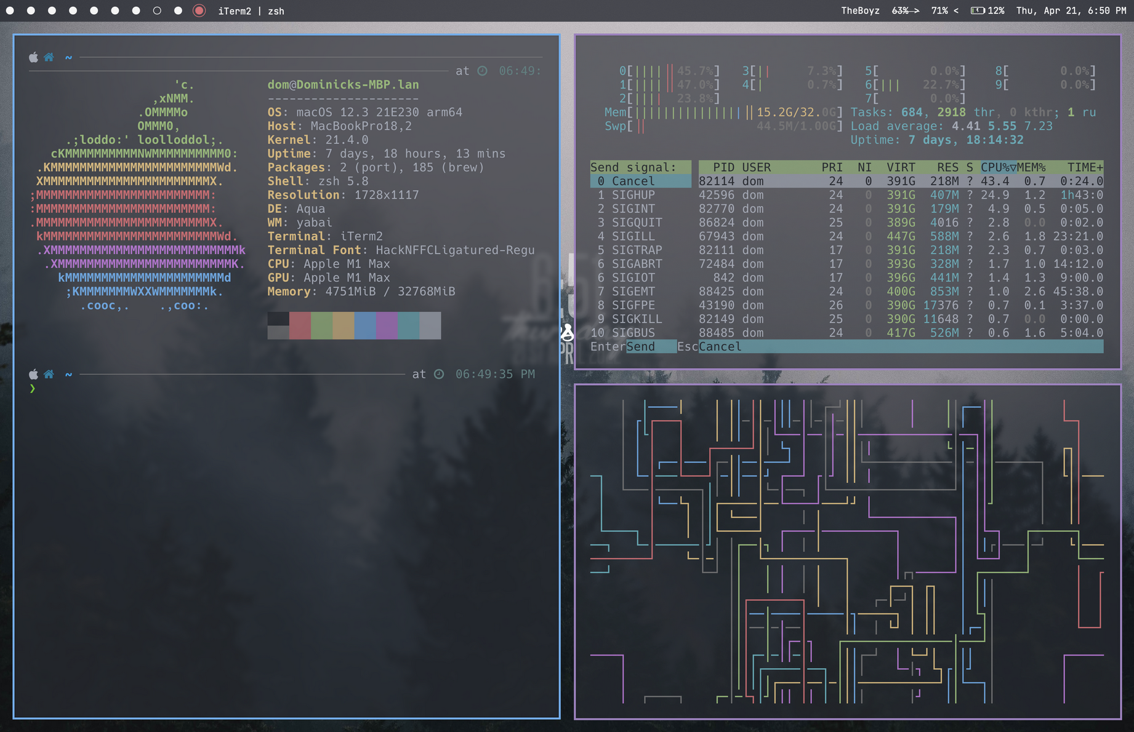Viewport: 1134px width, 732px height.
Task: Click the home icon in the upper prompt
Action: (x=49, y=57)
